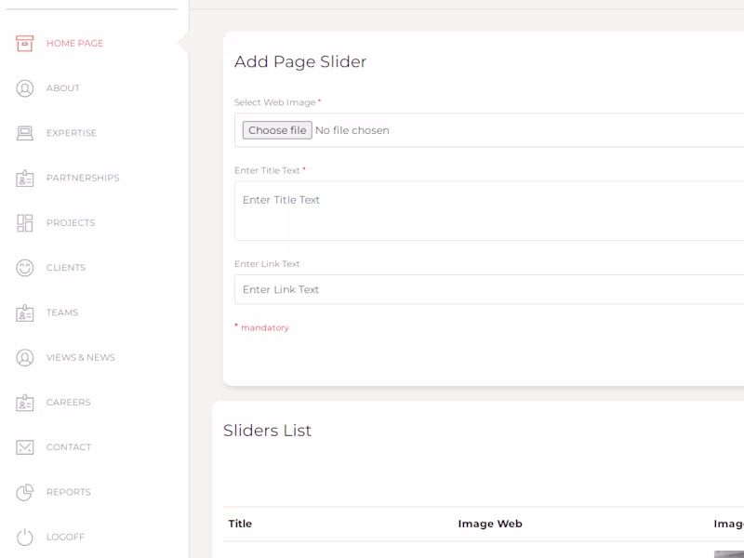The width and height of the screenshot is (744, 558).
Task: Click the Title column header
Action: coord(240,524)
